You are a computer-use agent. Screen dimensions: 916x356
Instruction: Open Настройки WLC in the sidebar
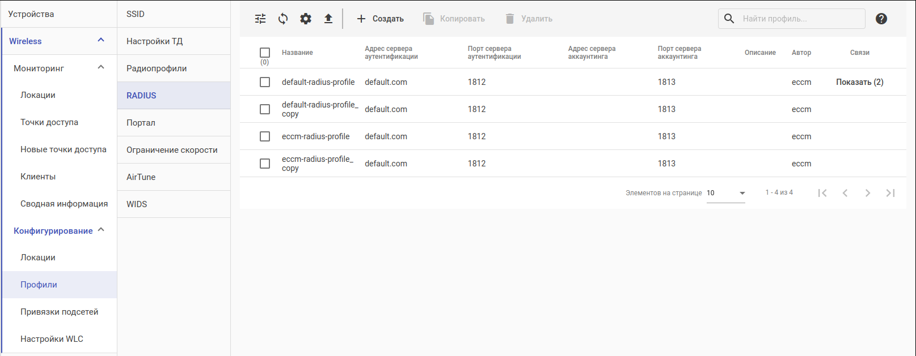52,339
